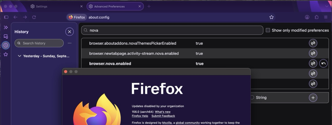Bookmark this page with the star icon
The height and width of the screenshot is (125, 332).
271,17
